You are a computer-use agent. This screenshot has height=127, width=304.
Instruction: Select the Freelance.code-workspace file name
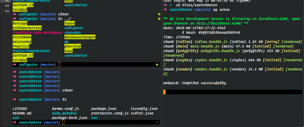(x=37, y=33)
